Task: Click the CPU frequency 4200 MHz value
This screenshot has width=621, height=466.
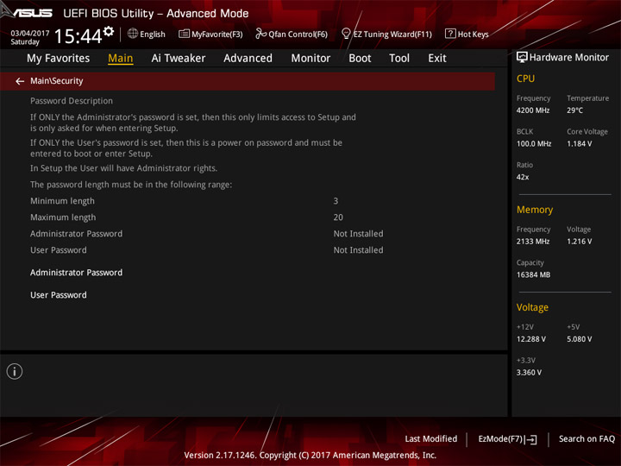Action: 533,110
